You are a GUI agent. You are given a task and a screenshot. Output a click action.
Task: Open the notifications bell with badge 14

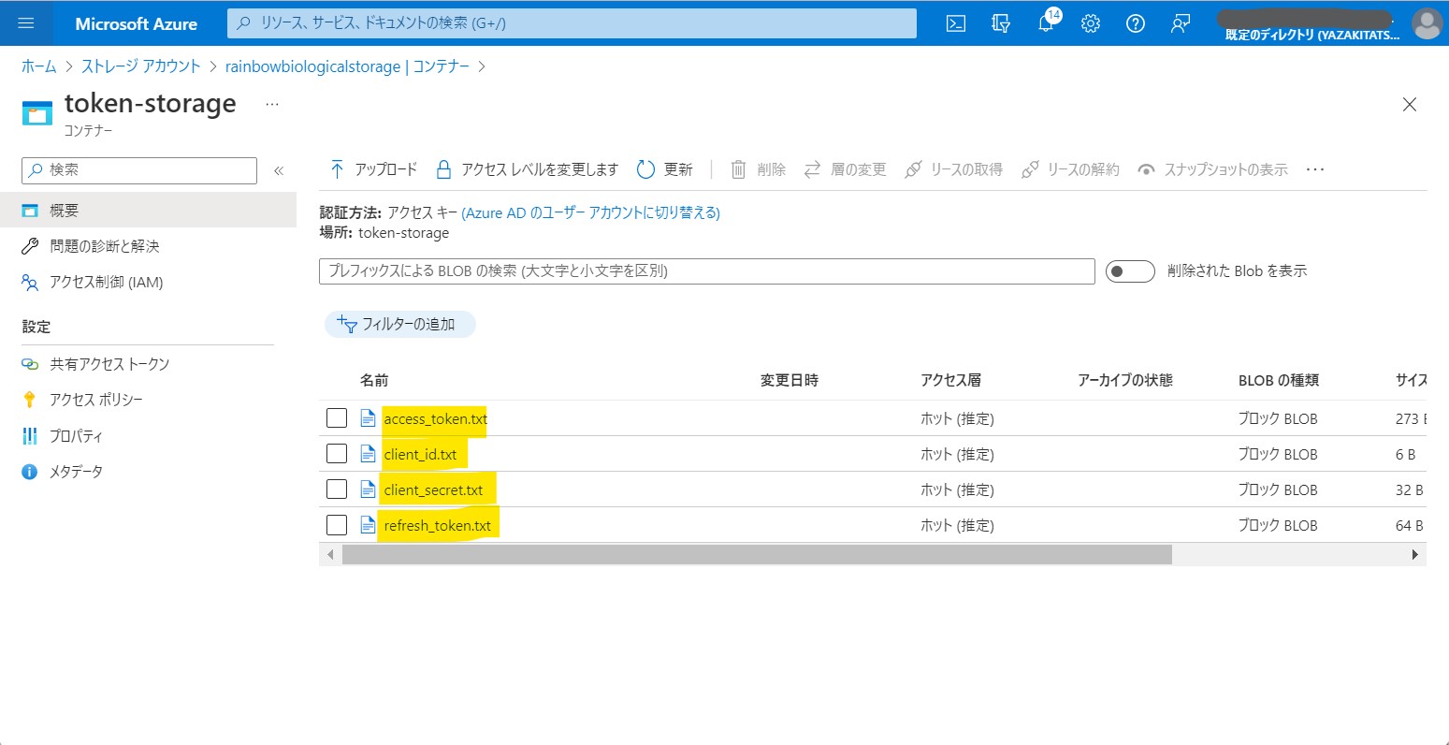pyautogui.click(x=1046, y=23)
